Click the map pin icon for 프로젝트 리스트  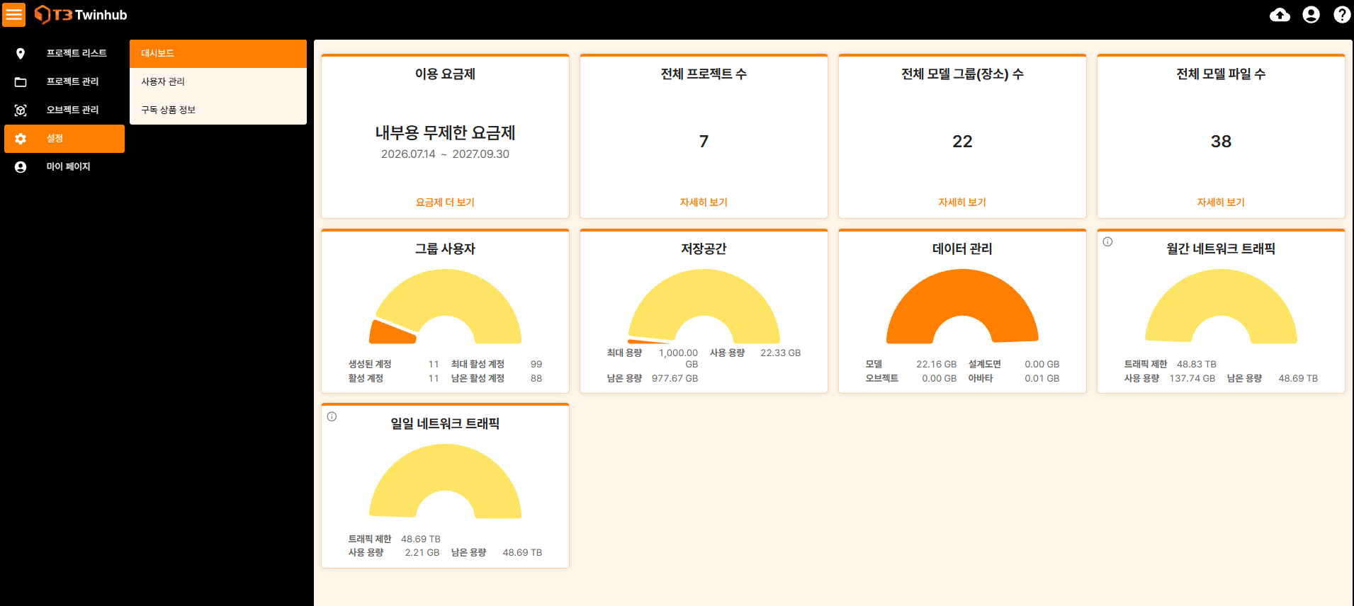[x=21, y=54]
